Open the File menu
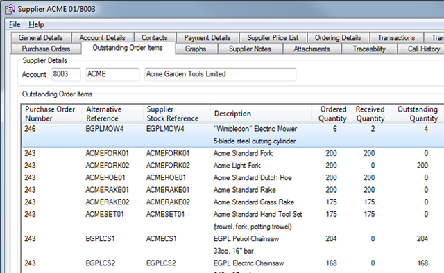Screen dimensions: 444x273 [15, 25]
